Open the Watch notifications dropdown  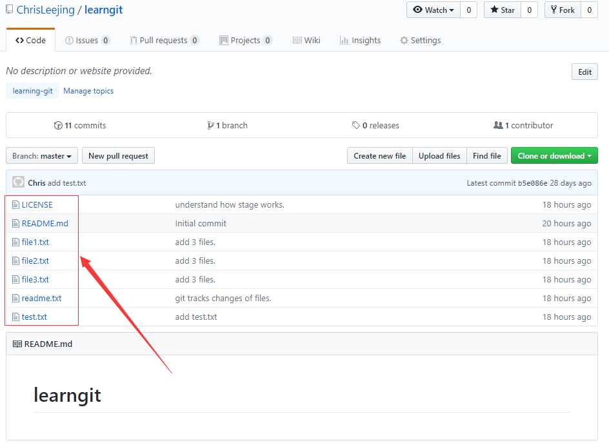click(x=433, y=10)
